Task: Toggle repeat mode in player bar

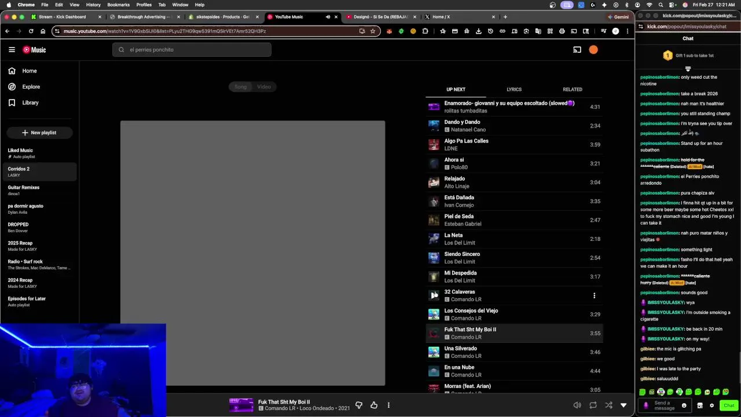Action: [593, 405]
